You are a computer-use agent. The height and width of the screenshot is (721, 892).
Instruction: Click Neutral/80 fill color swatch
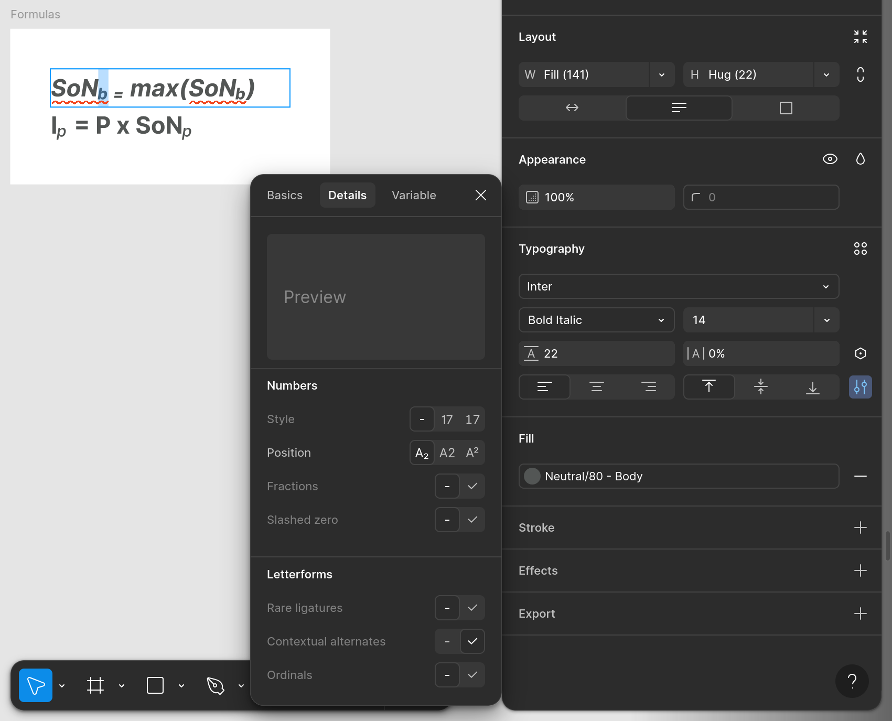[x=532, y=476]
